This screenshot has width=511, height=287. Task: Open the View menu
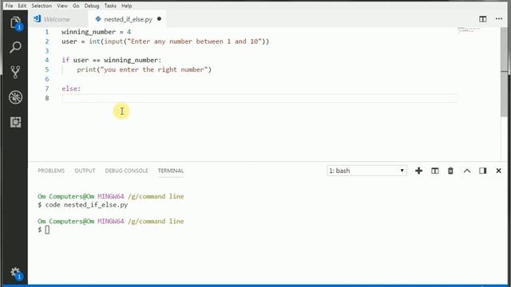62,6
